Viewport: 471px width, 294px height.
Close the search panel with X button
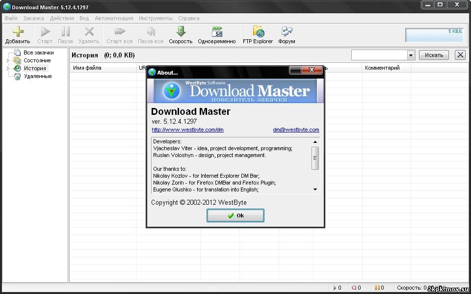pyautogui.click(x=460, y=55)
